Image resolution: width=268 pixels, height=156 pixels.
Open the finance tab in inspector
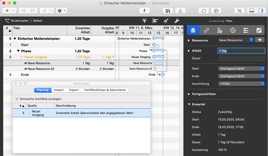point(219,30)
